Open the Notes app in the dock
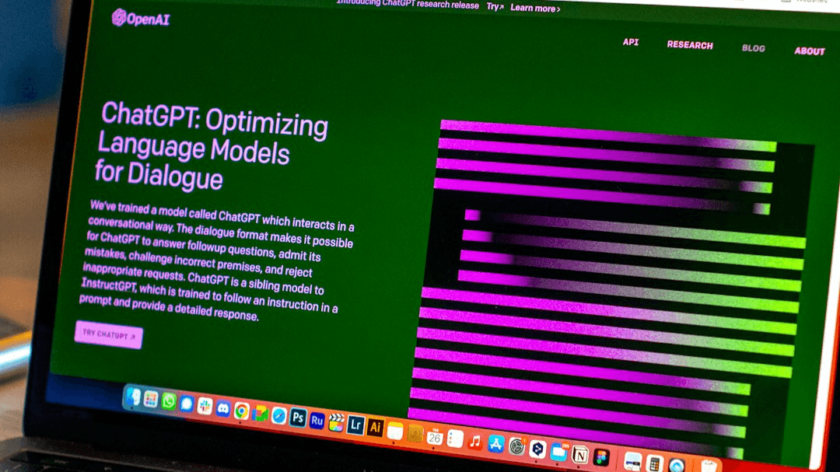Viewport: 840px width, 472px height. pos(395,431)
